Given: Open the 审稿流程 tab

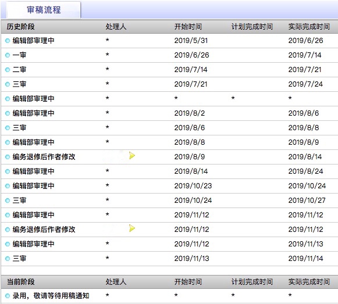Looking at the screenshot, I should click(44, 10).
